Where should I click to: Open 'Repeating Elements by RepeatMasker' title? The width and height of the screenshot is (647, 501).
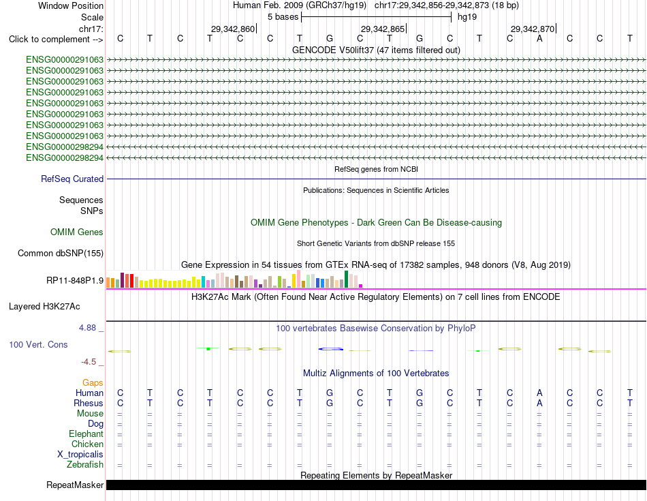[x=376, y=475]
